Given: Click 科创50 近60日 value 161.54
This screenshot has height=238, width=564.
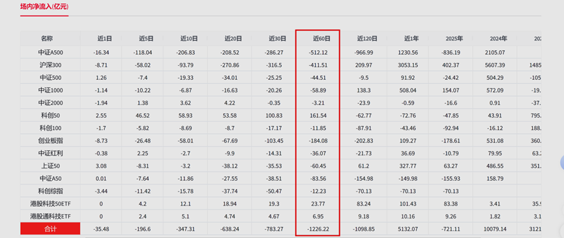Looking at the screenshot, I should pos(318,116).
